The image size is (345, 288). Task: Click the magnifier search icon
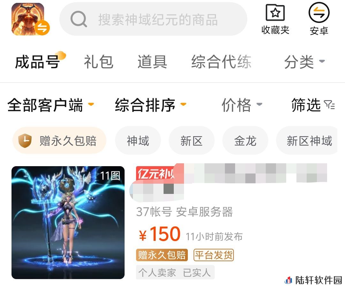tap(79, 19)
